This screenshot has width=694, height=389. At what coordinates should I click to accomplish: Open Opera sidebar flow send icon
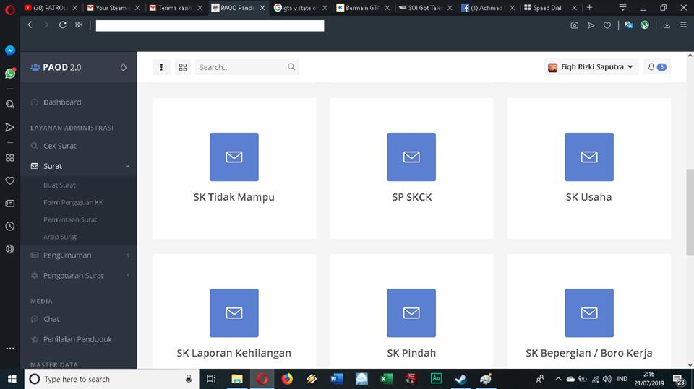[x=9, y=127]
